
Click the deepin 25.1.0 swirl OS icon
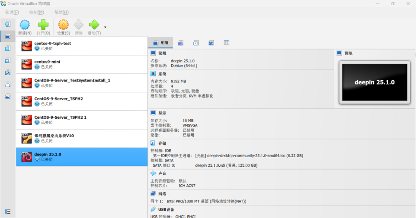pyautogui.click(x=26, y=157)
